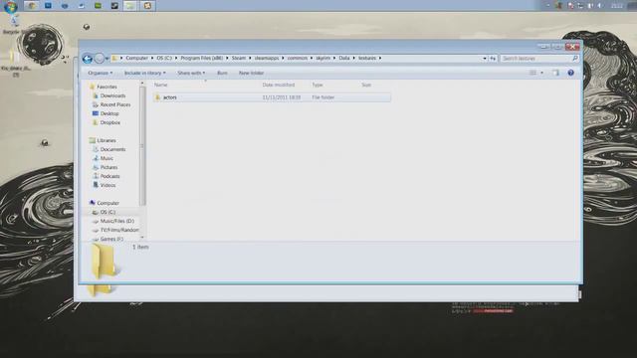The width and height of the screenshot is (637, 358).
Task: Click the textures breadcrumb
Action: [x=367, y=59]
